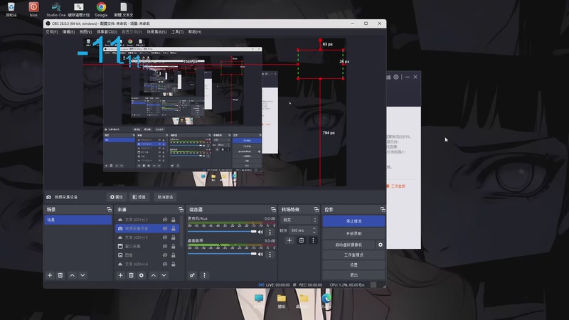Add a new scene with the plus icon

(50, 275)
